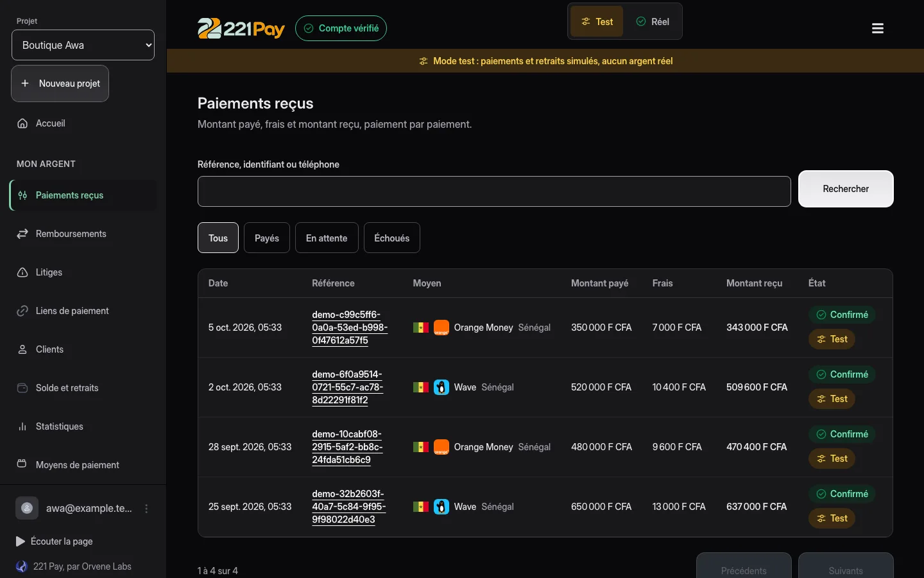Viewport: 924px width, 578px height.
Task: Open payment reference demo-6f0a9514
Action: pos(348,387)
